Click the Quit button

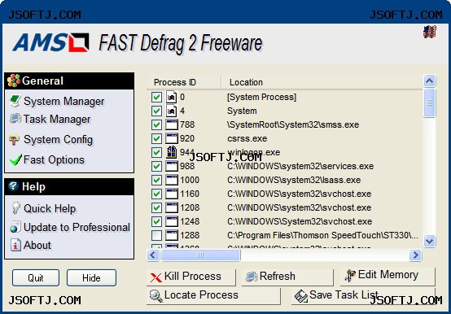36,278
